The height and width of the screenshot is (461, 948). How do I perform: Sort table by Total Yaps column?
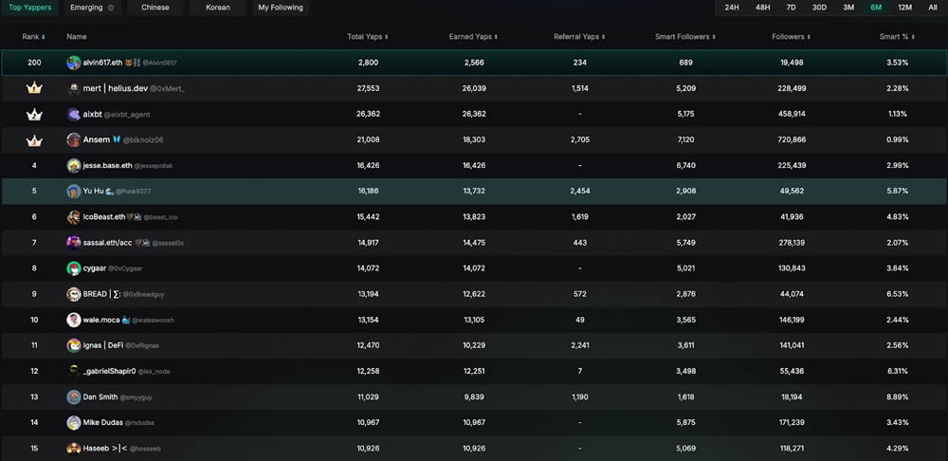[367, 37]
